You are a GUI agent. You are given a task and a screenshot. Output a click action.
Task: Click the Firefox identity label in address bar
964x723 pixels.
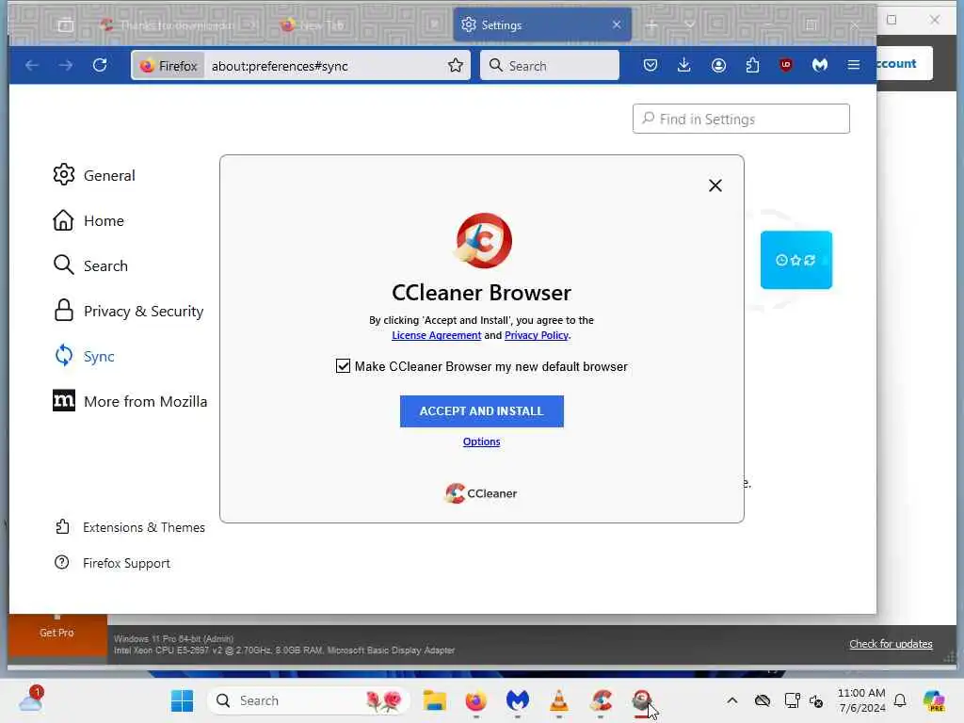[x=168, y=66]
